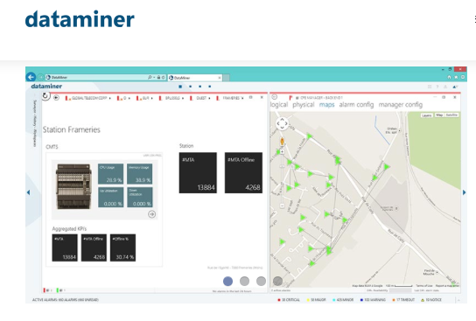Click the Report a map error link
Image resolution: width=476 pixels, height=321 pixels.
pyautogui.click(x=447, y=286)
